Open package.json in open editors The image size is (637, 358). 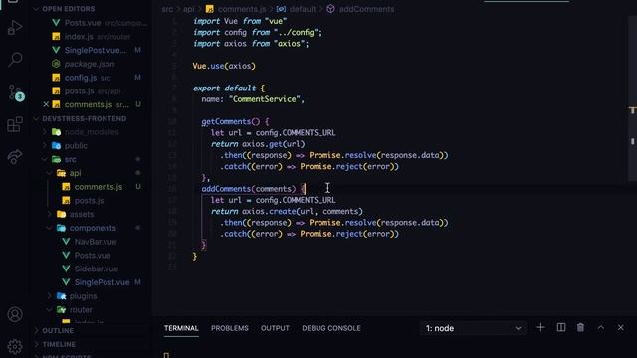89,64
